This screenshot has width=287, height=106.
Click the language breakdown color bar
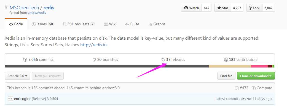(x=140, y=66)
